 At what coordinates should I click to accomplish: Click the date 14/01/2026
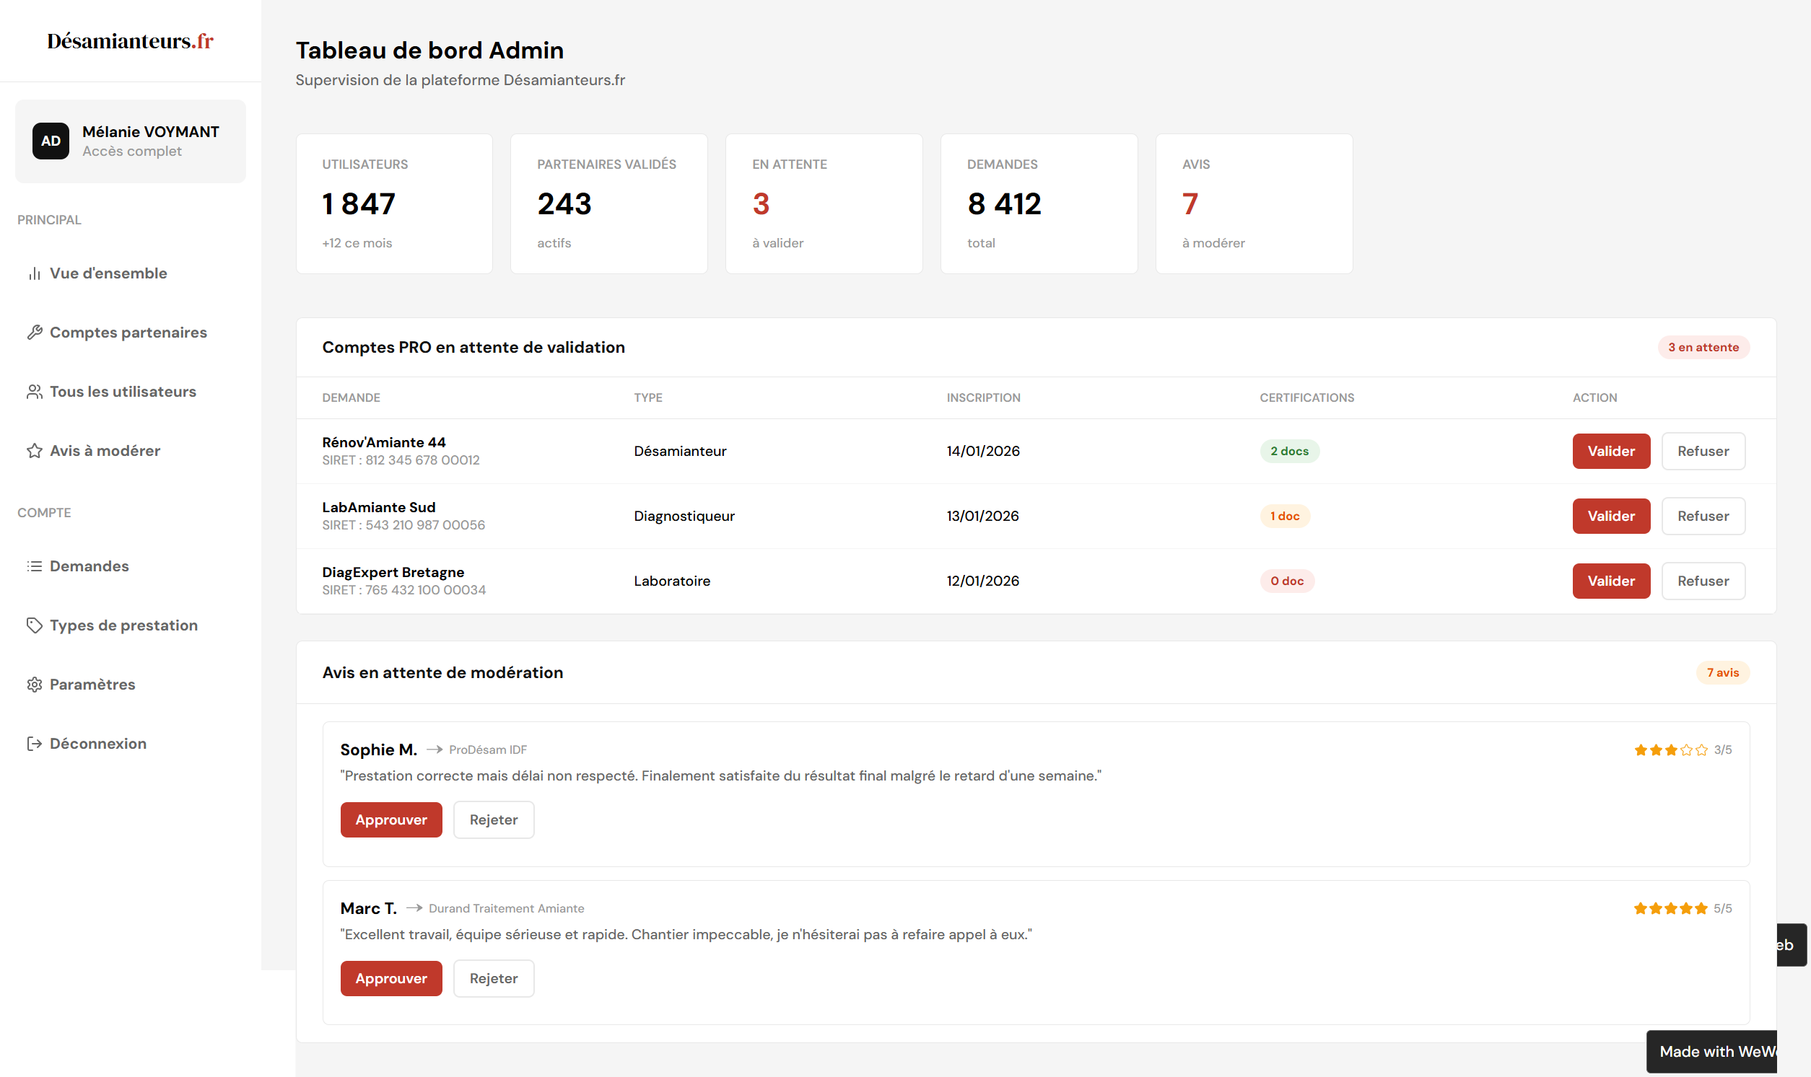pyautogui.click(x=983, y=452)
